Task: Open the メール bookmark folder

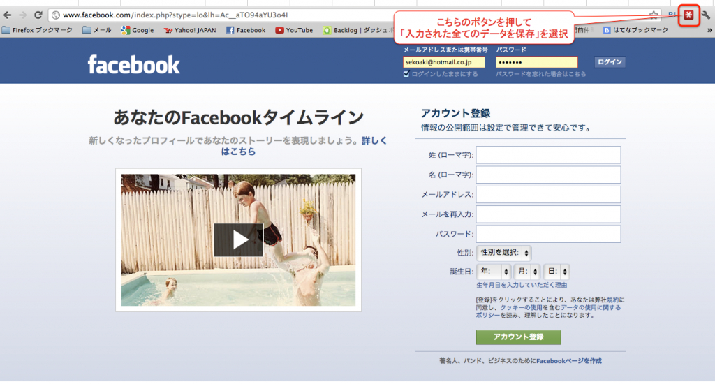Action: [96, 30]
